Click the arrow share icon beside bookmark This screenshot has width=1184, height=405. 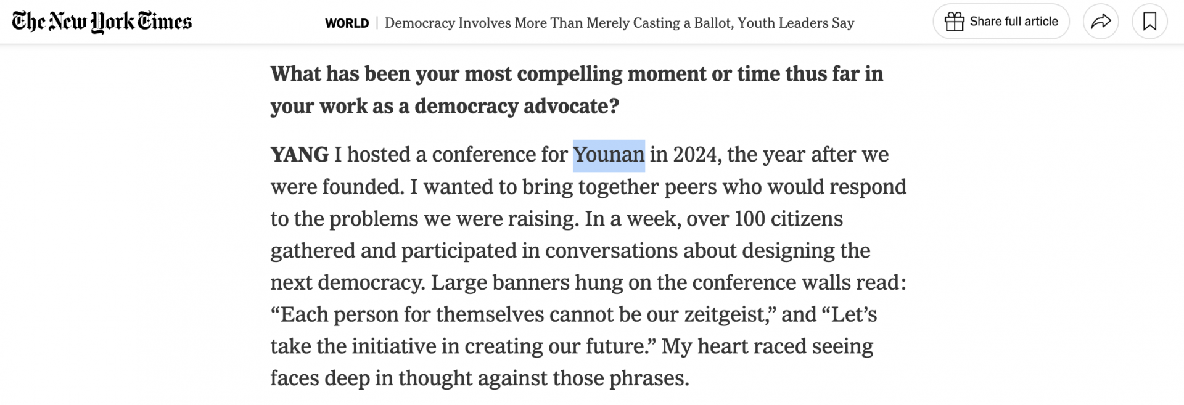coord(1101,20)
